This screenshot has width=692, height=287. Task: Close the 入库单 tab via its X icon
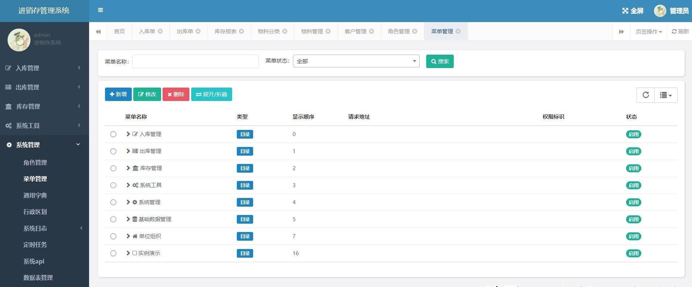[160, 31]
